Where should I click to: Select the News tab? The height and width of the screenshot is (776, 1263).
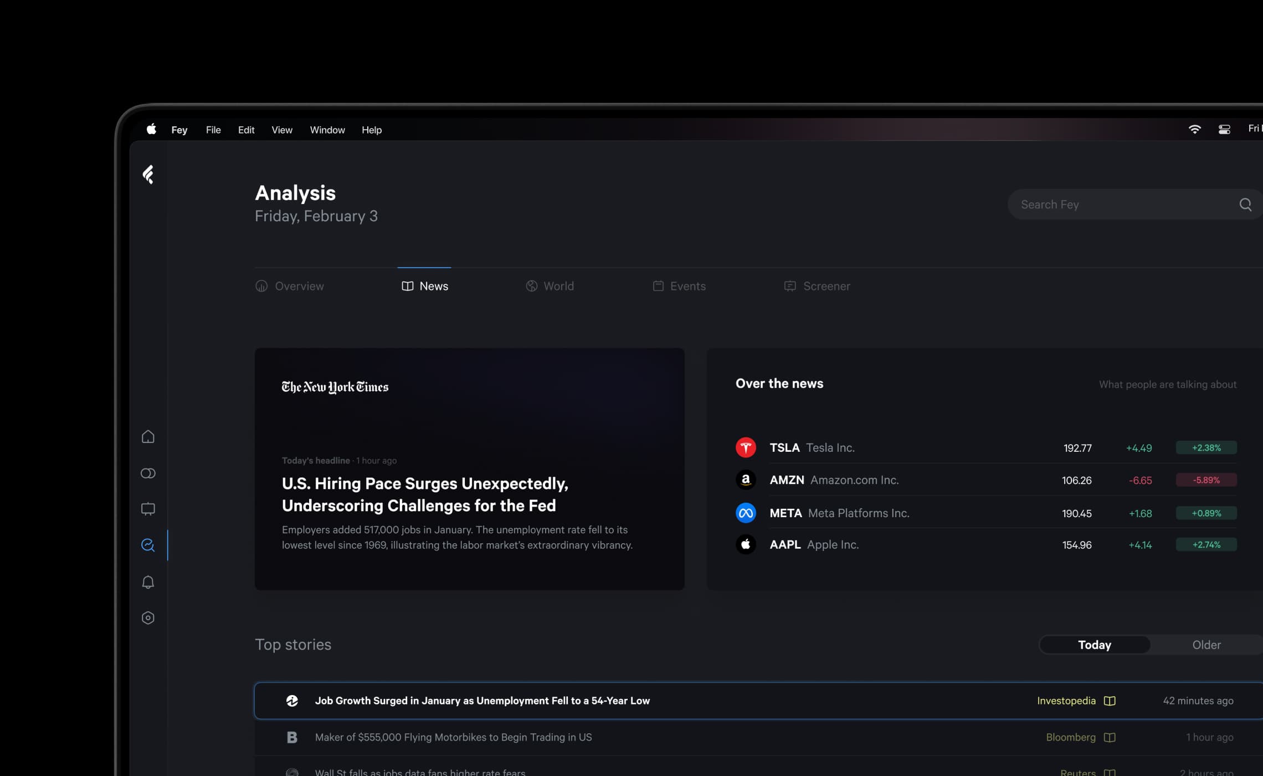[x=425, y=286]
